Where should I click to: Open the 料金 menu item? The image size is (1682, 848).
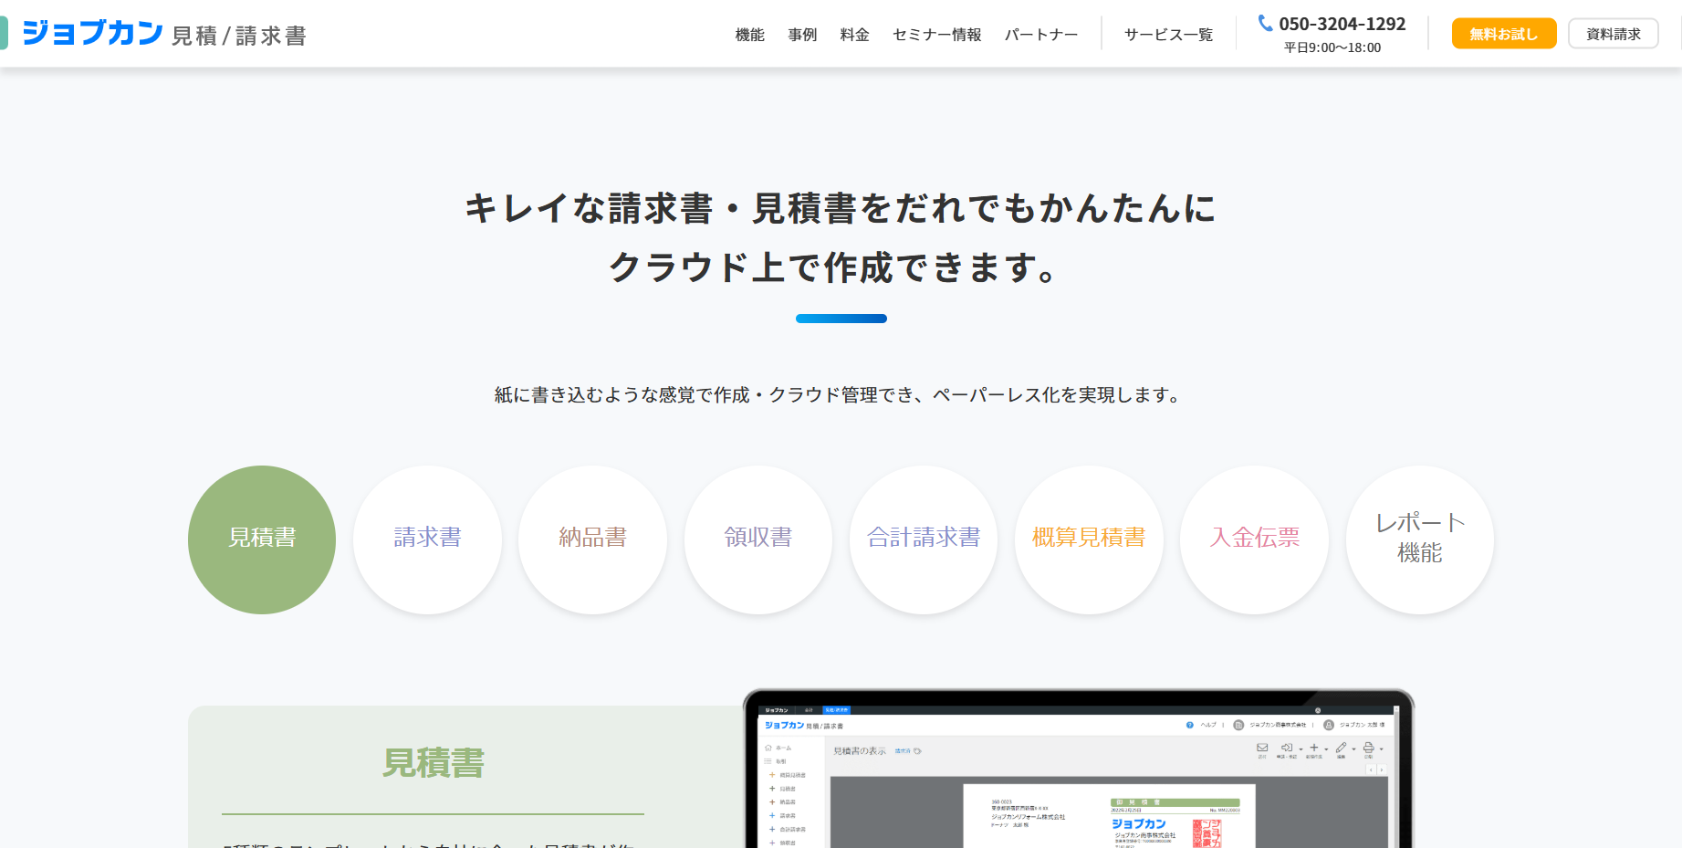pyautogui.click(x=855, y=35)
